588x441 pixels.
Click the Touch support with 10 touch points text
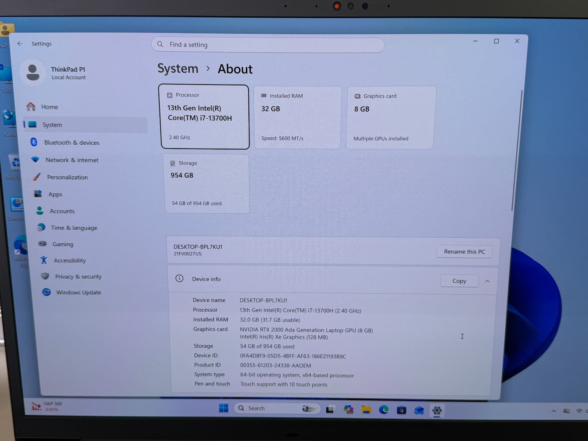284,384
